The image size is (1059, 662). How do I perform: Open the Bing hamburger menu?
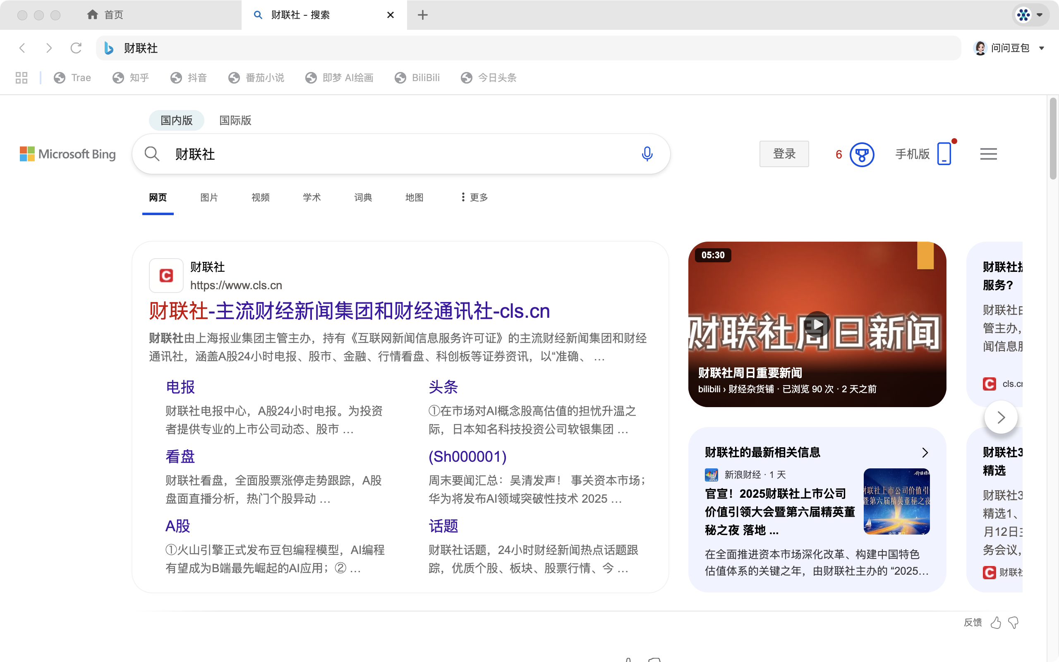988,154
